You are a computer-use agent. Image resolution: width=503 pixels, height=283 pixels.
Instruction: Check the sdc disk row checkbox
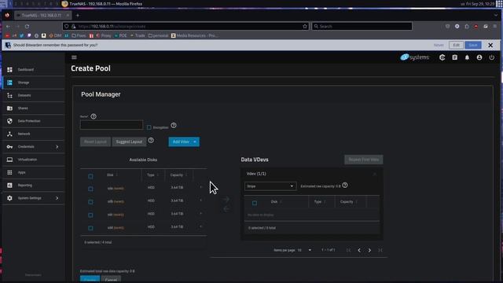(x=90, y=215)
